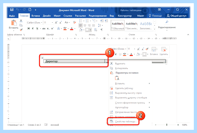
Task: Clear all formatting with the eraser icon
Action: pyautogui.click(x=75, y=23)
